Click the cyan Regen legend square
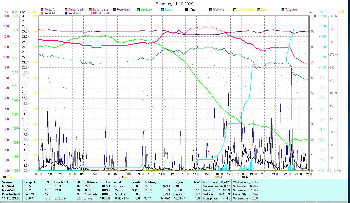 [x=162, y=10]
